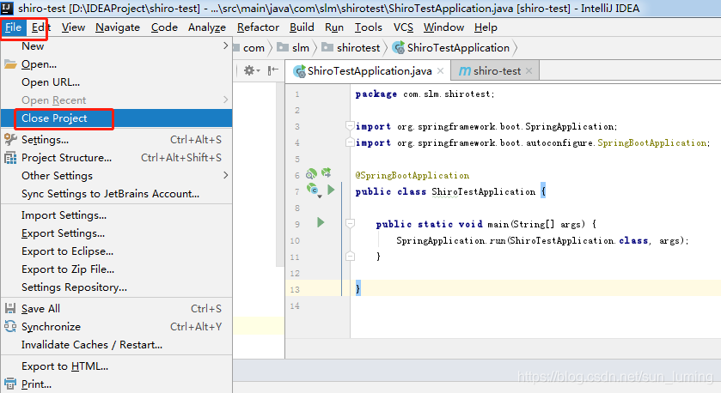This screenshot has width=721, height=393.
Task: Collapse the import block fold marker at line 3
Action: click(x=350, y=126)
